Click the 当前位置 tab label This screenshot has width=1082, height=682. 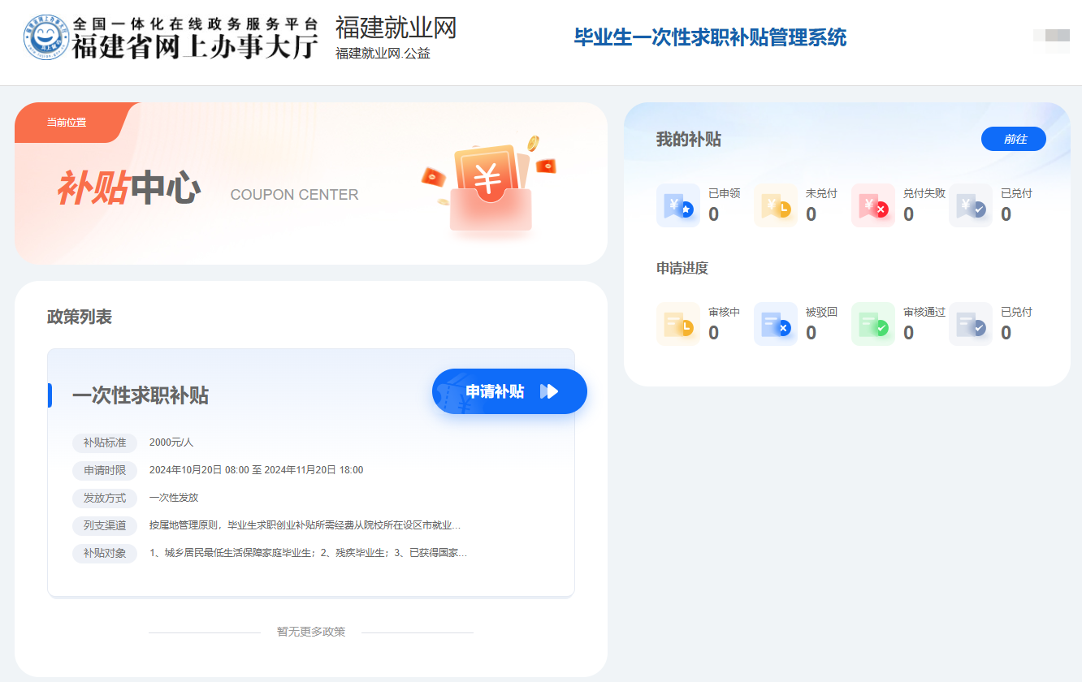point(67,123)
